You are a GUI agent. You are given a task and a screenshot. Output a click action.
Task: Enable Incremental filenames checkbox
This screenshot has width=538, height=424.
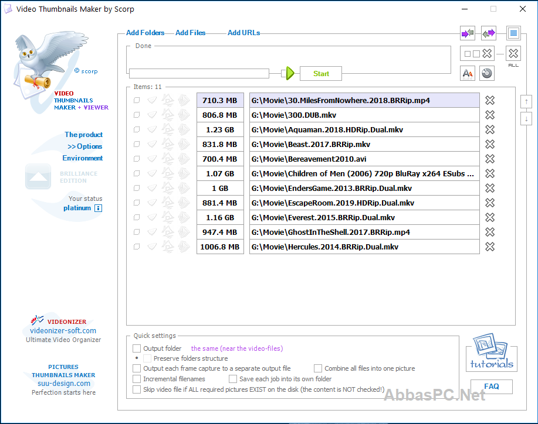pyautogui.click(x=137, y=379)
